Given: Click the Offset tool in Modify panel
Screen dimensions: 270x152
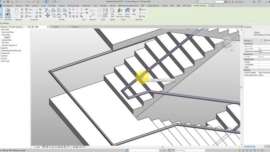Looking at the screenshot, I should (54, 10).
